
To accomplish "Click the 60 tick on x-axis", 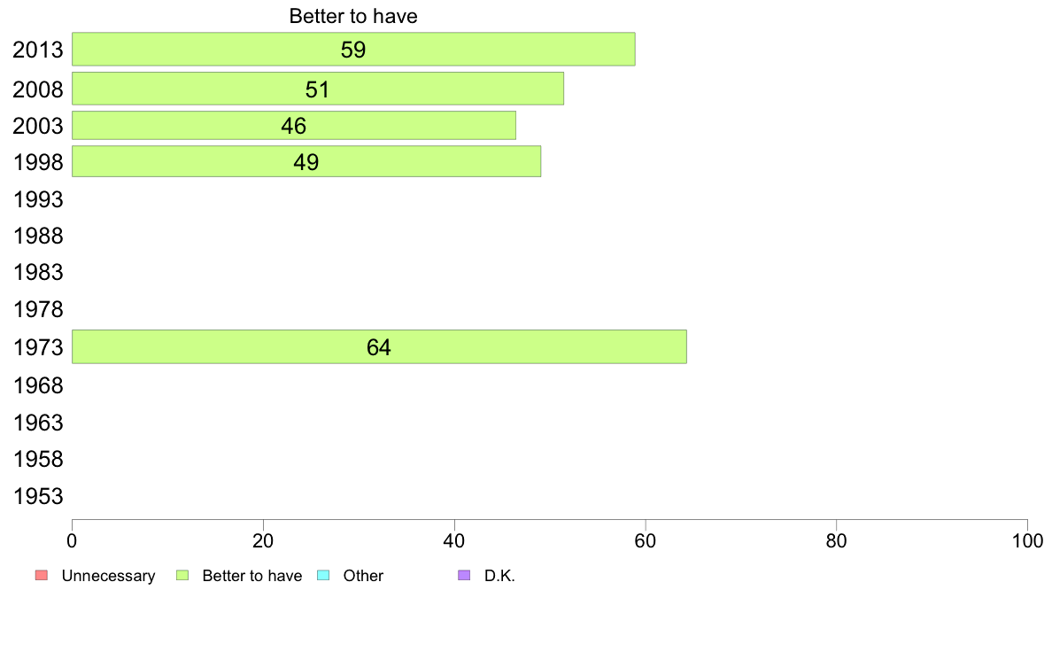I will (646, 540).
